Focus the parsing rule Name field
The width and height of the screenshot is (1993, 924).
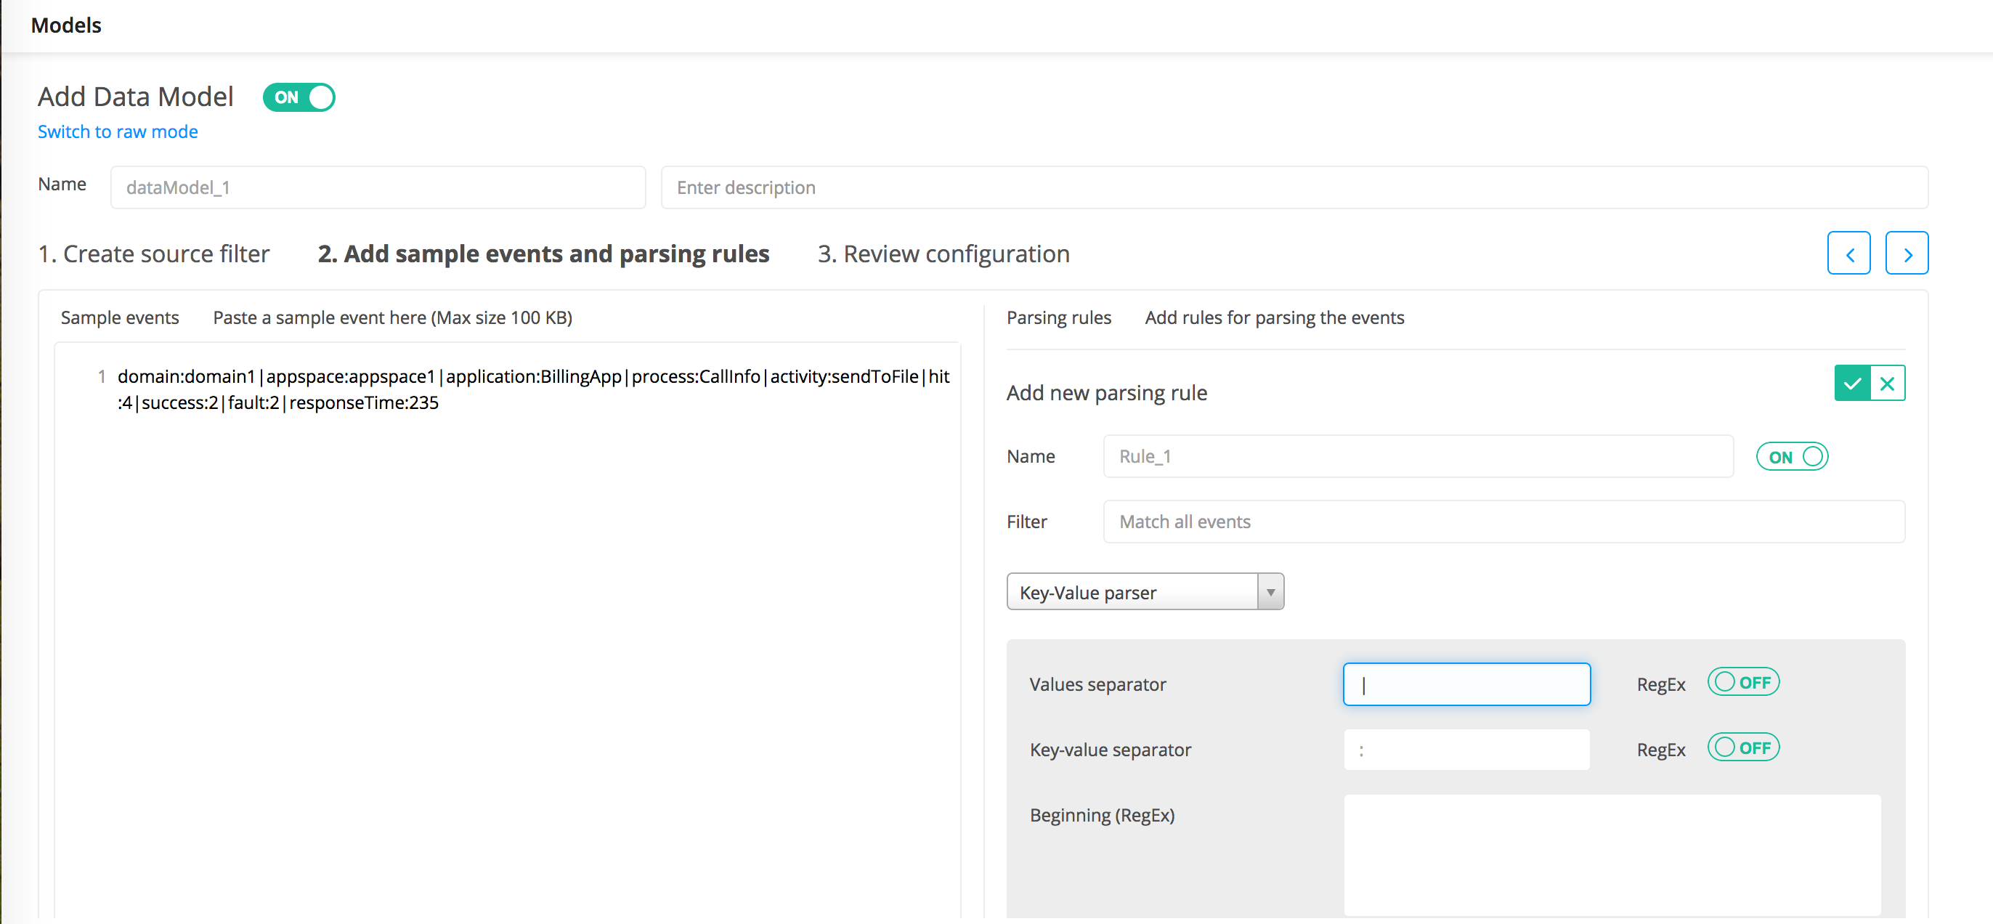[x=1417, y=457]
